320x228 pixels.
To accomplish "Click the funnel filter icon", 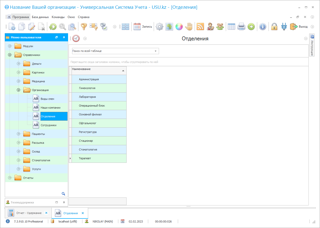I will point(83,27).
